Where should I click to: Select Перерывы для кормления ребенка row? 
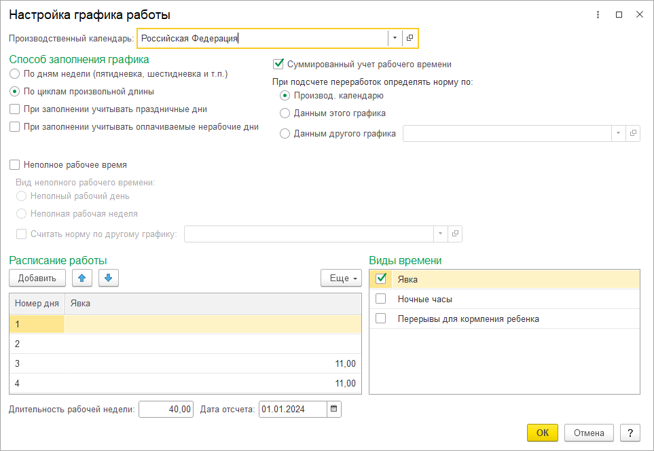click(x=505, y=319)
